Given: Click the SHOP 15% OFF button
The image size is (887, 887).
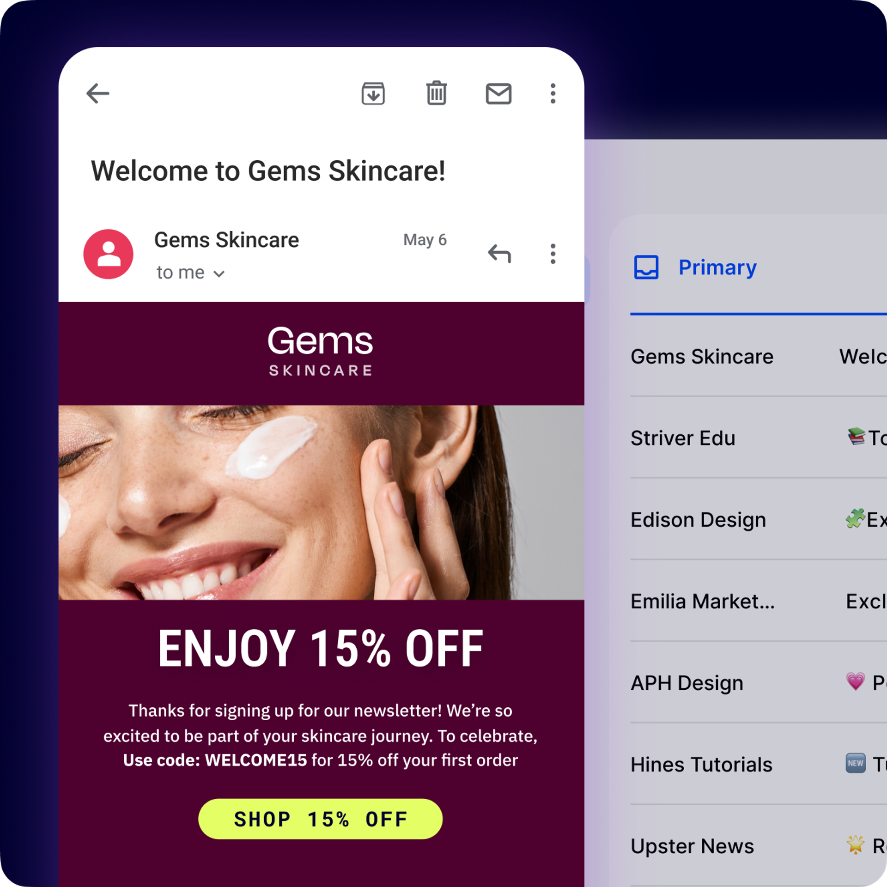Looking at the screenshot, I should point(320,819).
